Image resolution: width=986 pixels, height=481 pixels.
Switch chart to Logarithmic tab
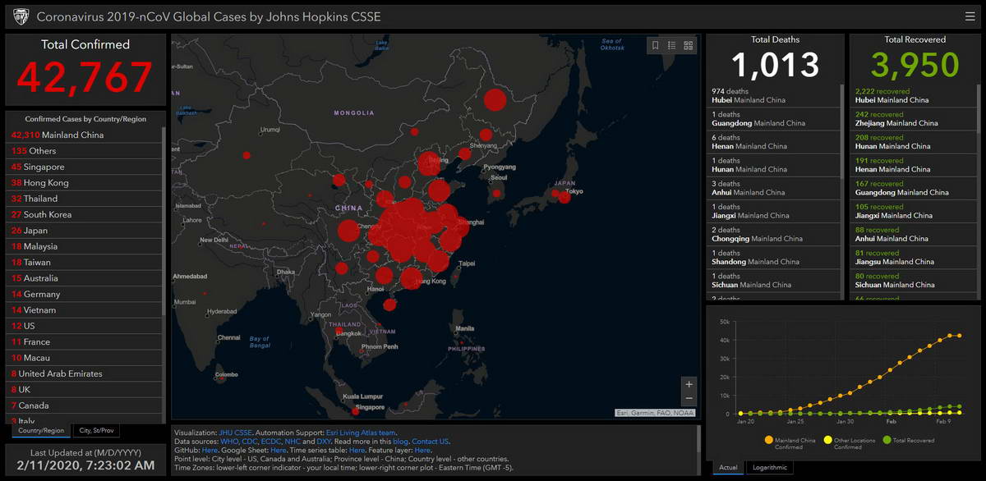pyautogui.click(x=769, y=467)
